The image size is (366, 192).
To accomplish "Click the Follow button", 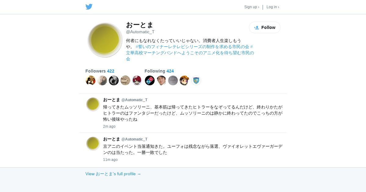I will coord(265,27).
